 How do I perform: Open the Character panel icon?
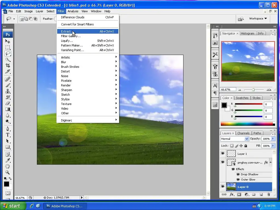point(215,86)
